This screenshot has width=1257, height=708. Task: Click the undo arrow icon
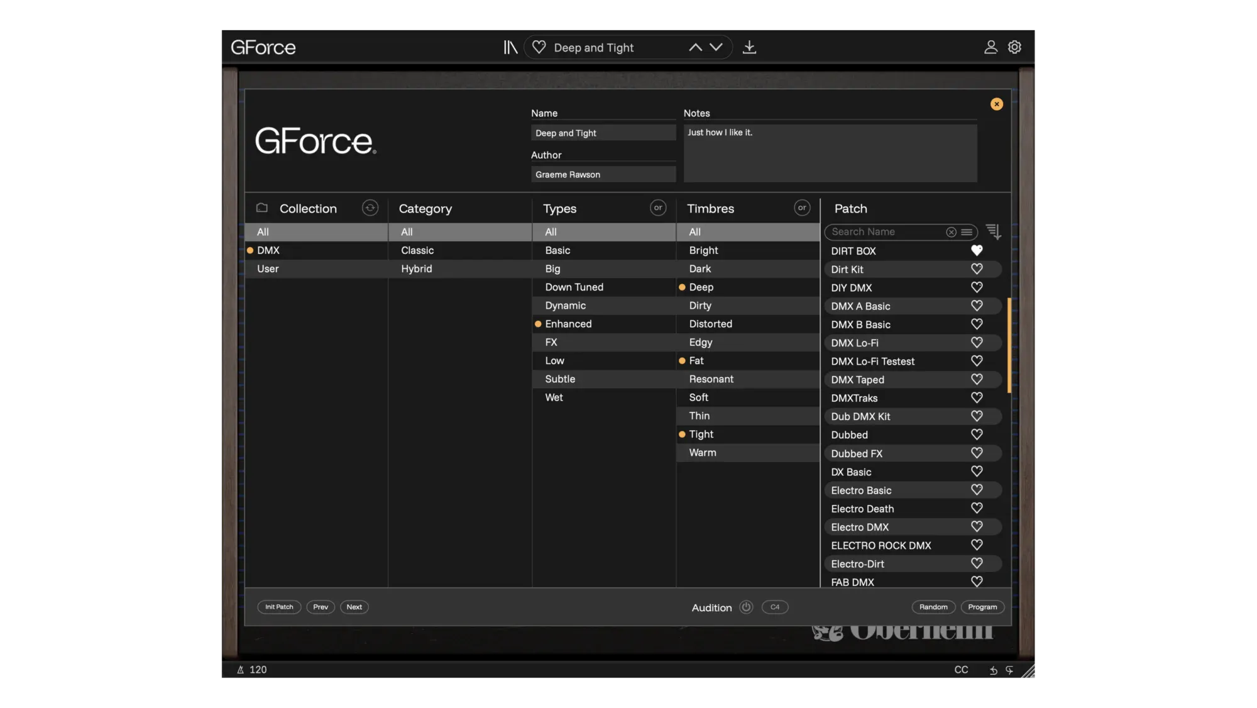pos(993,670)
